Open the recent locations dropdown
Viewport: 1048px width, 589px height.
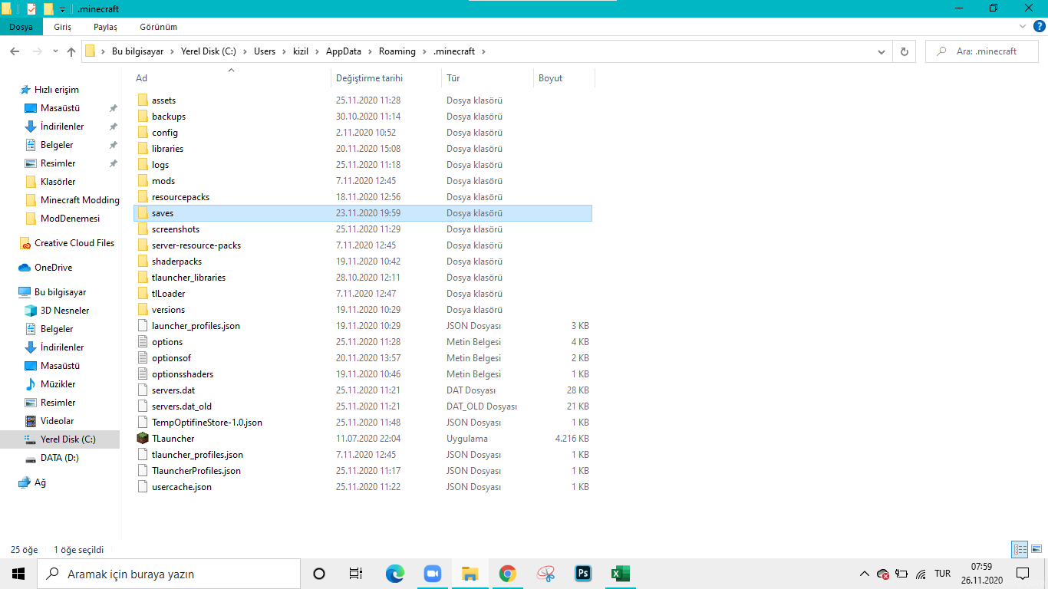[x=55, y=51]
